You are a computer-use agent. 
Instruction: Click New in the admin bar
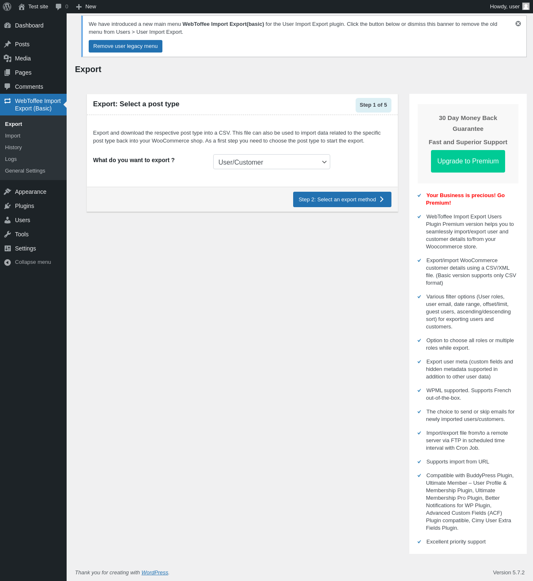[91, 7]
